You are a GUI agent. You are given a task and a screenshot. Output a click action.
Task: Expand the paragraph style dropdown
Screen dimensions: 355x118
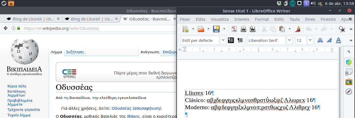(223, 40)
